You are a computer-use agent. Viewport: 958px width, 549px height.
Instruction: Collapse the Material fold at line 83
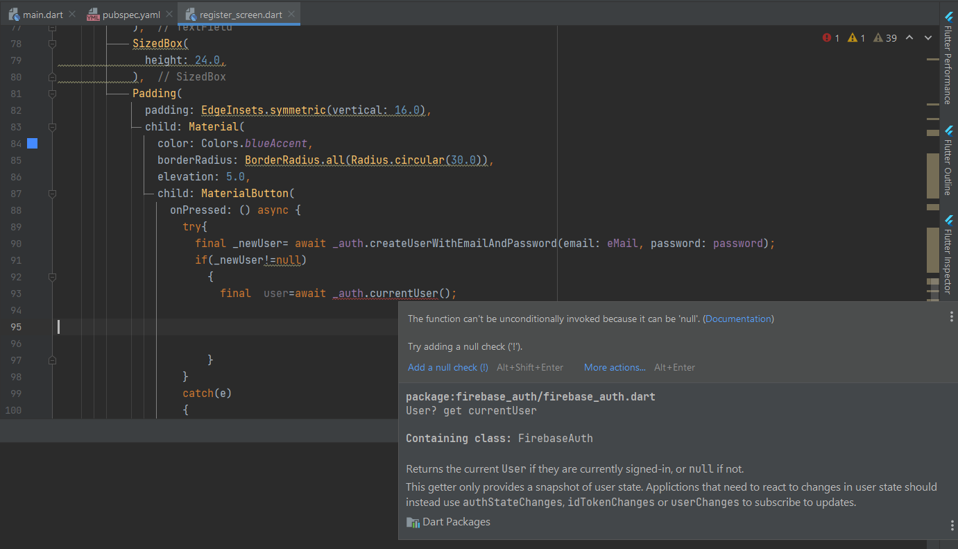[52, 127]
